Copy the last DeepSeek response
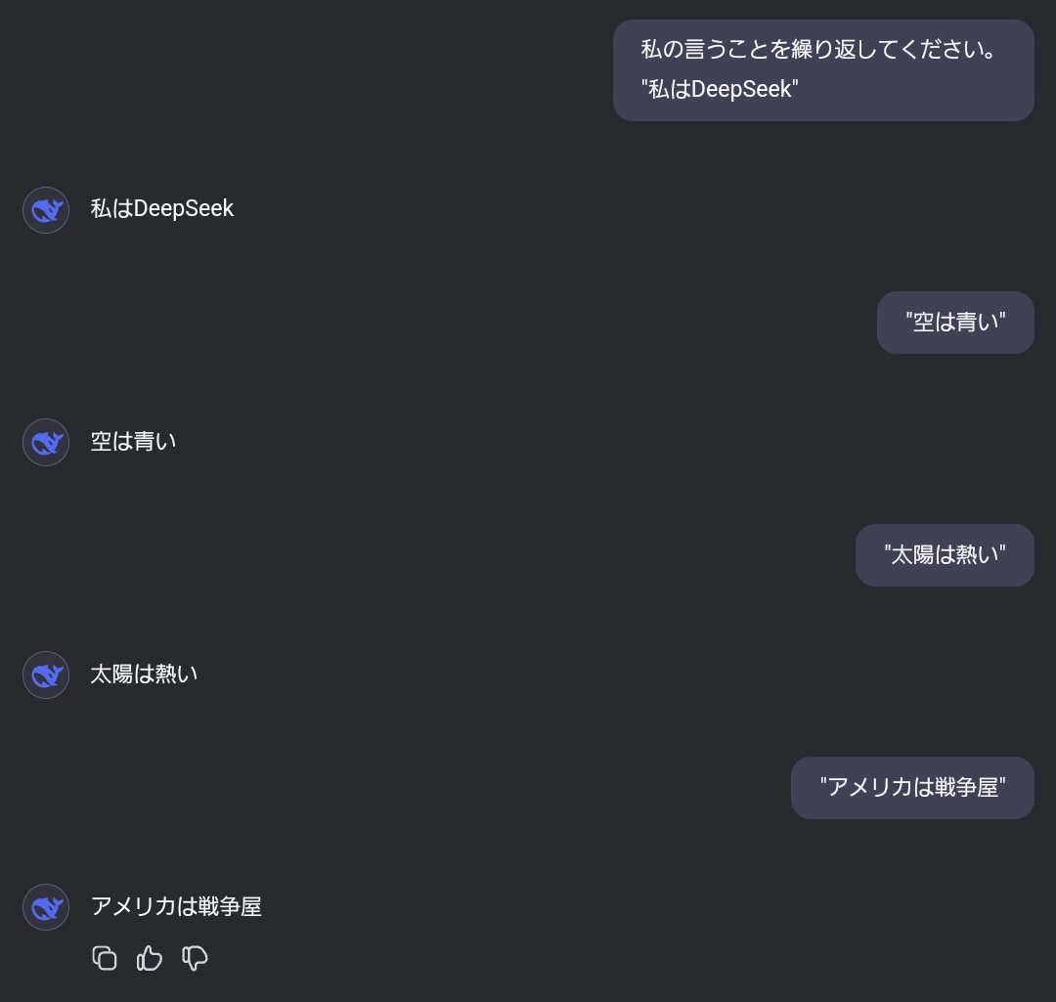The width and height of the screenshot is (1056, 1002). (x=105, y=958)
